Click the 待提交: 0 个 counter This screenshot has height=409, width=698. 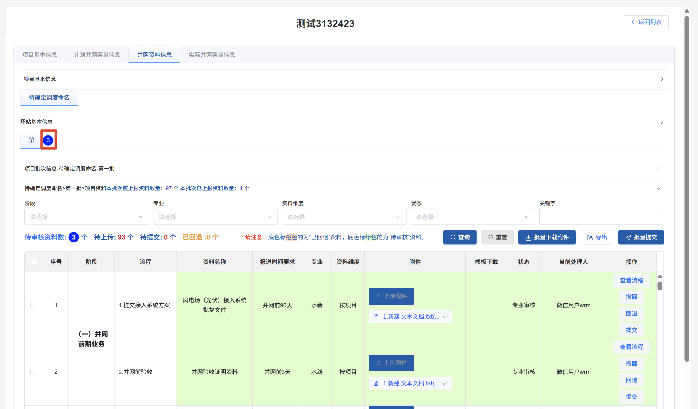[158, 237]
